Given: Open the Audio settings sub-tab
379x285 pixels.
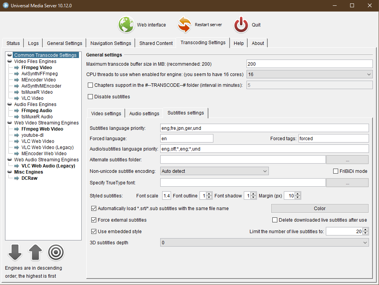Looking at the screenshot, I should click(x=144, y=114).
